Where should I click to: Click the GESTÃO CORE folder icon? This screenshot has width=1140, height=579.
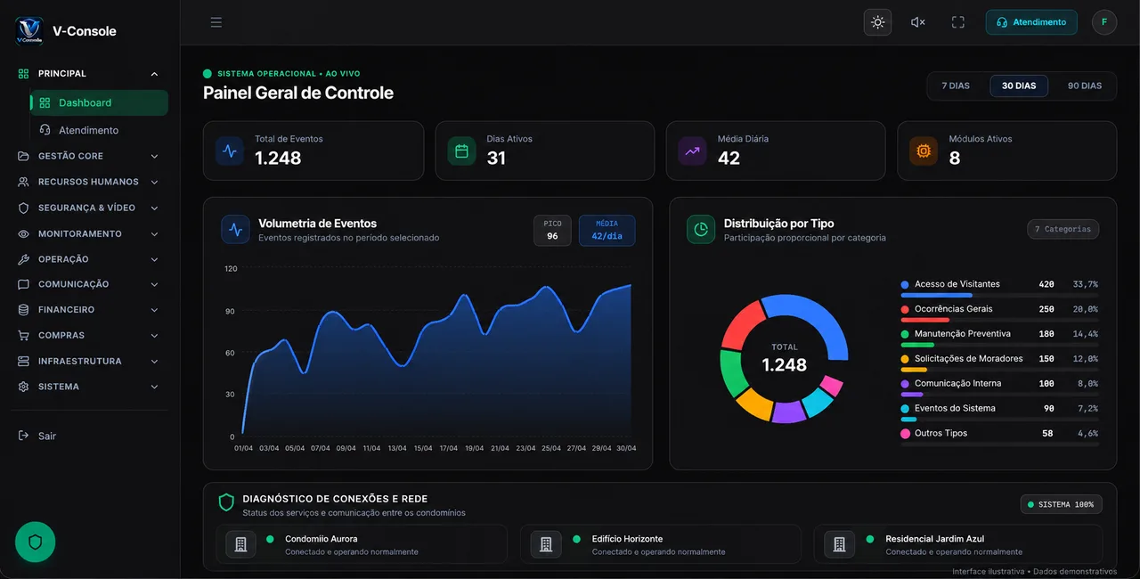point(24,156)
